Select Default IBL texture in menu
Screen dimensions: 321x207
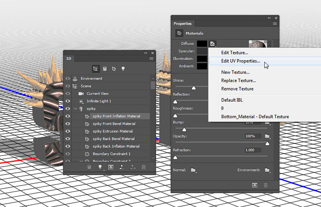tap(232, 100)
